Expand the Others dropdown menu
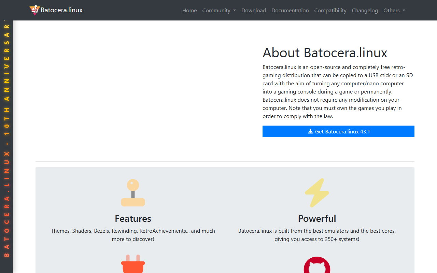The height and width of the screenshot is (273, 437). (x=394, y=10)
